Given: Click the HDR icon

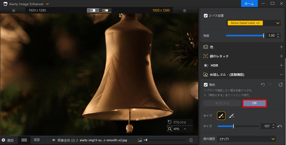Looking at the screenshot, I should coord(206,65).
